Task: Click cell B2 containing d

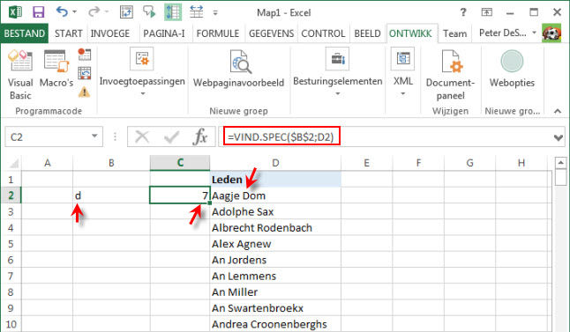Action: pos(111,196)
